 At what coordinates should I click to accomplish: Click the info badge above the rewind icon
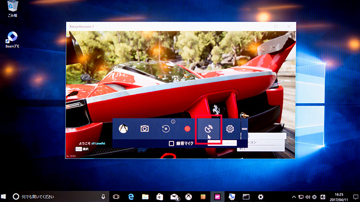(x=173, y=122)
